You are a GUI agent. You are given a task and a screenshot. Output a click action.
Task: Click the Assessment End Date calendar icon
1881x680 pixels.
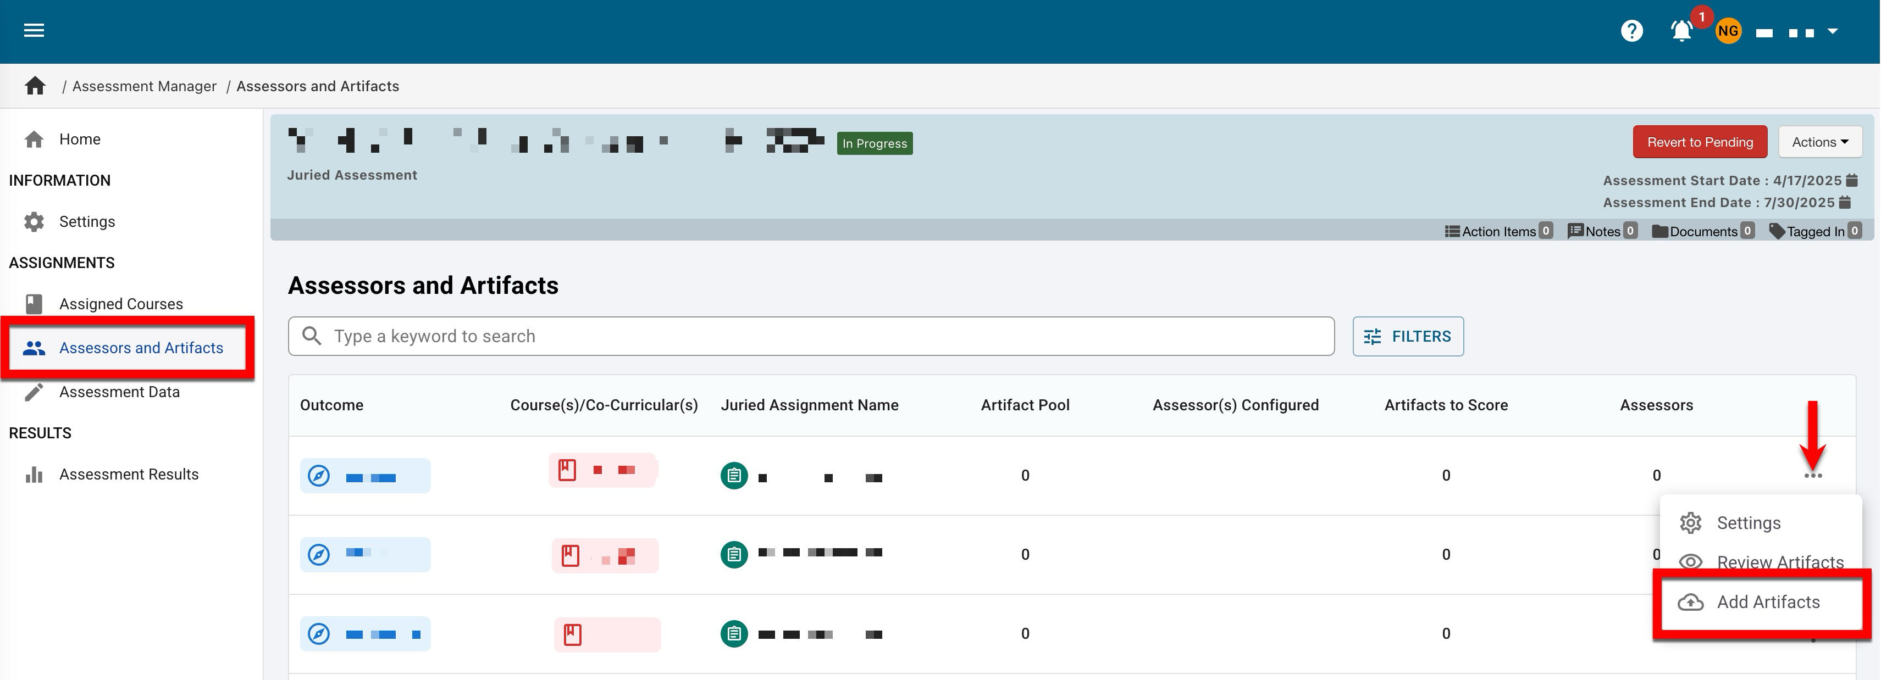1845,202
